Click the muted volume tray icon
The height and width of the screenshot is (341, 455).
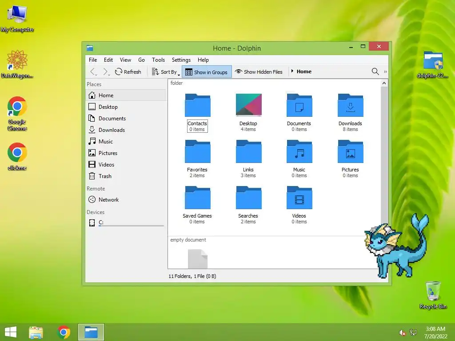(x=402, y=333)
